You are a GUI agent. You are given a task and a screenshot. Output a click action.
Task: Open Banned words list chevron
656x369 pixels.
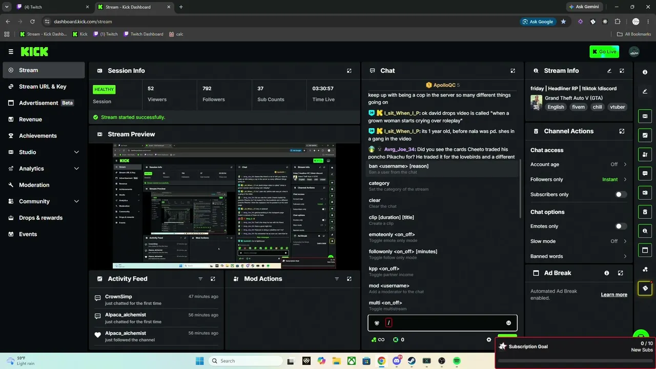tap(625, 256)
